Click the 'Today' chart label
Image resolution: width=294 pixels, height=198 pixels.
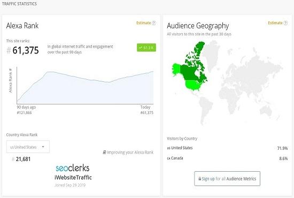(x=145, y=107)
